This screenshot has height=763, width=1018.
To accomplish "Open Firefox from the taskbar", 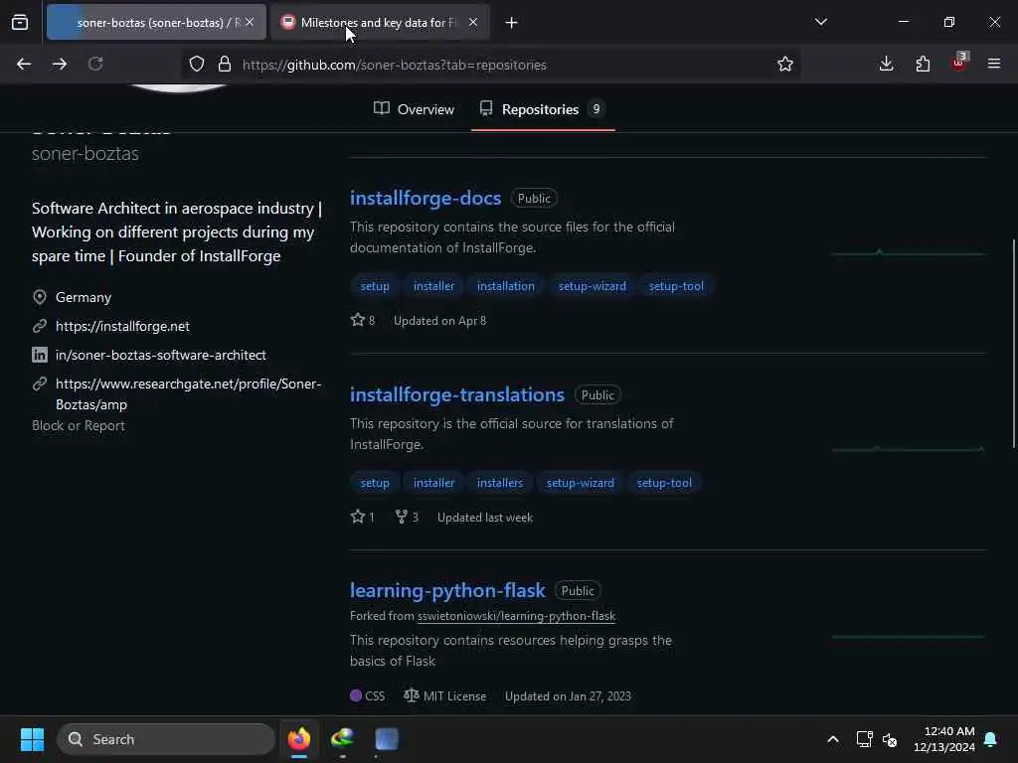I will coord(299,739).
